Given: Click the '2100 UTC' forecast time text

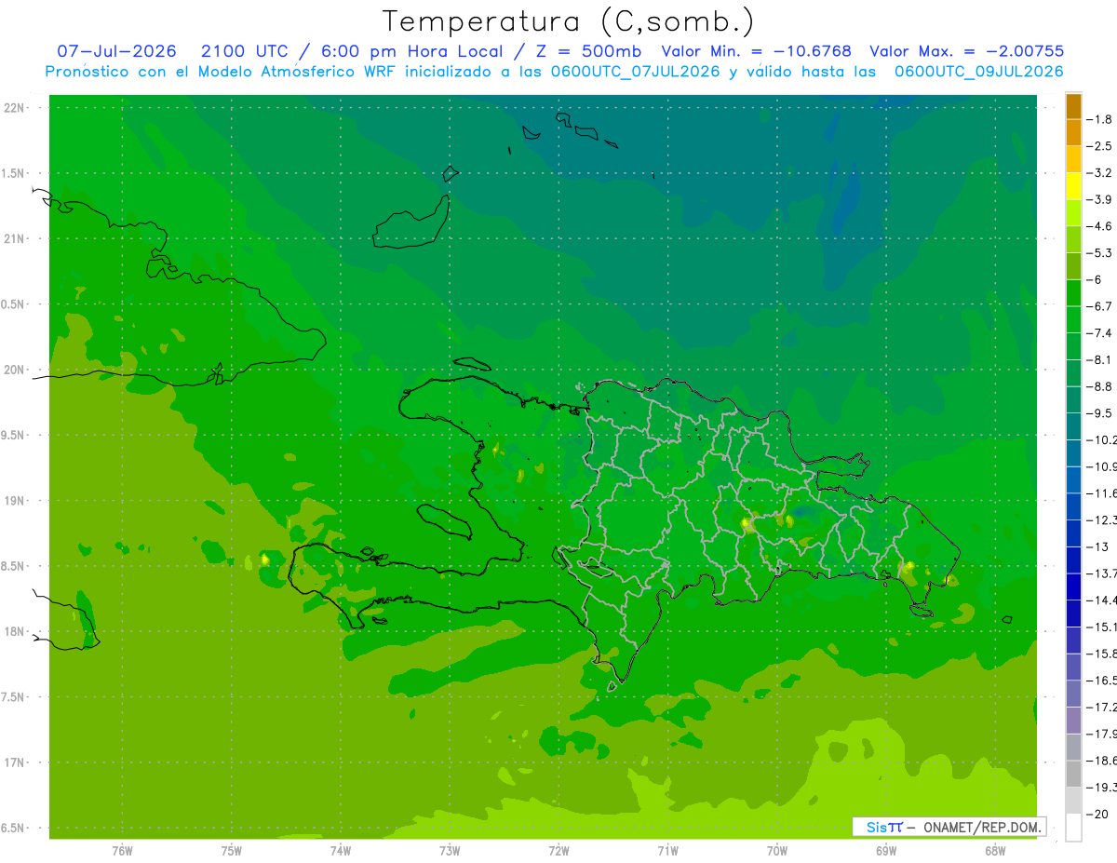Looking at the screenshot, I should (x=245, y=51).
